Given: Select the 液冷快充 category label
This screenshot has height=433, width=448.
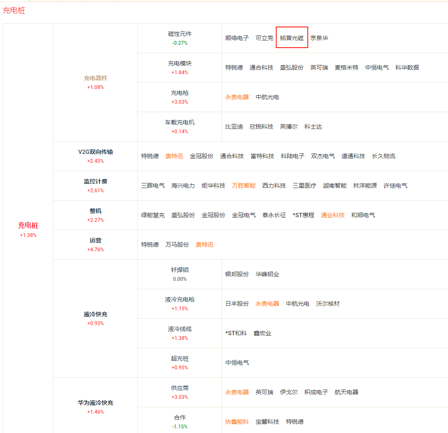Looking at the screenshot, I should [x=96, y=314].
